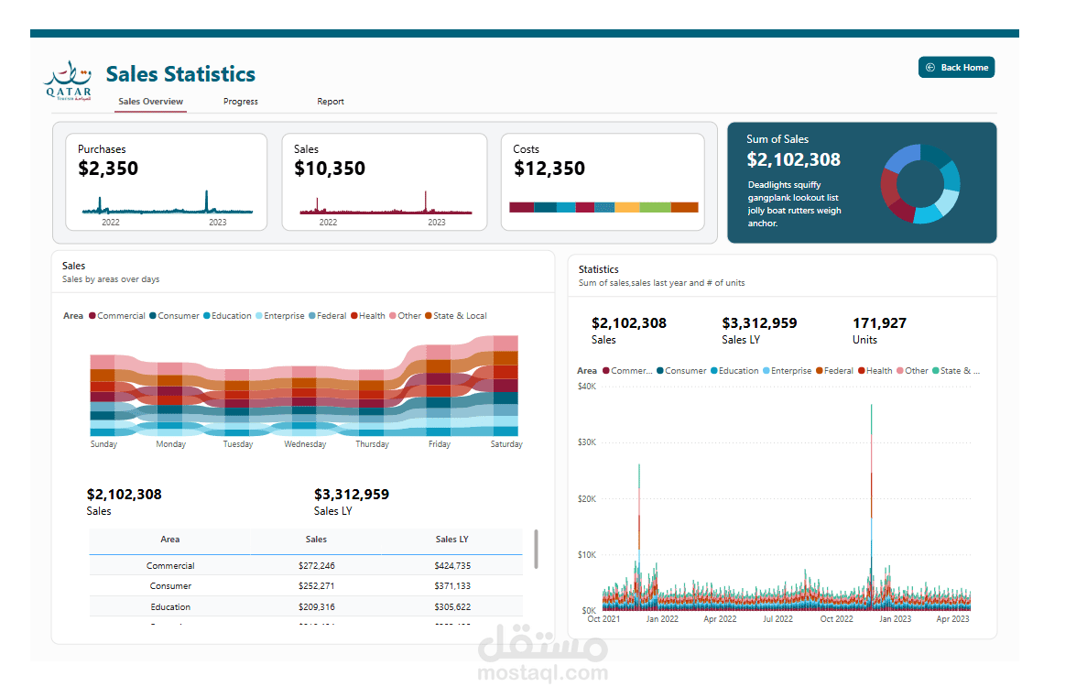Click Health legend marker in Sales chart
This screenshot has width=1087, height=698.
pyautogui.click(x=354, y=316)
